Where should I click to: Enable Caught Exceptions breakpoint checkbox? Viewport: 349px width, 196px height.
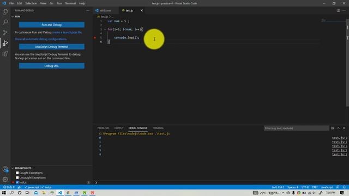click(x=17, y=173)
